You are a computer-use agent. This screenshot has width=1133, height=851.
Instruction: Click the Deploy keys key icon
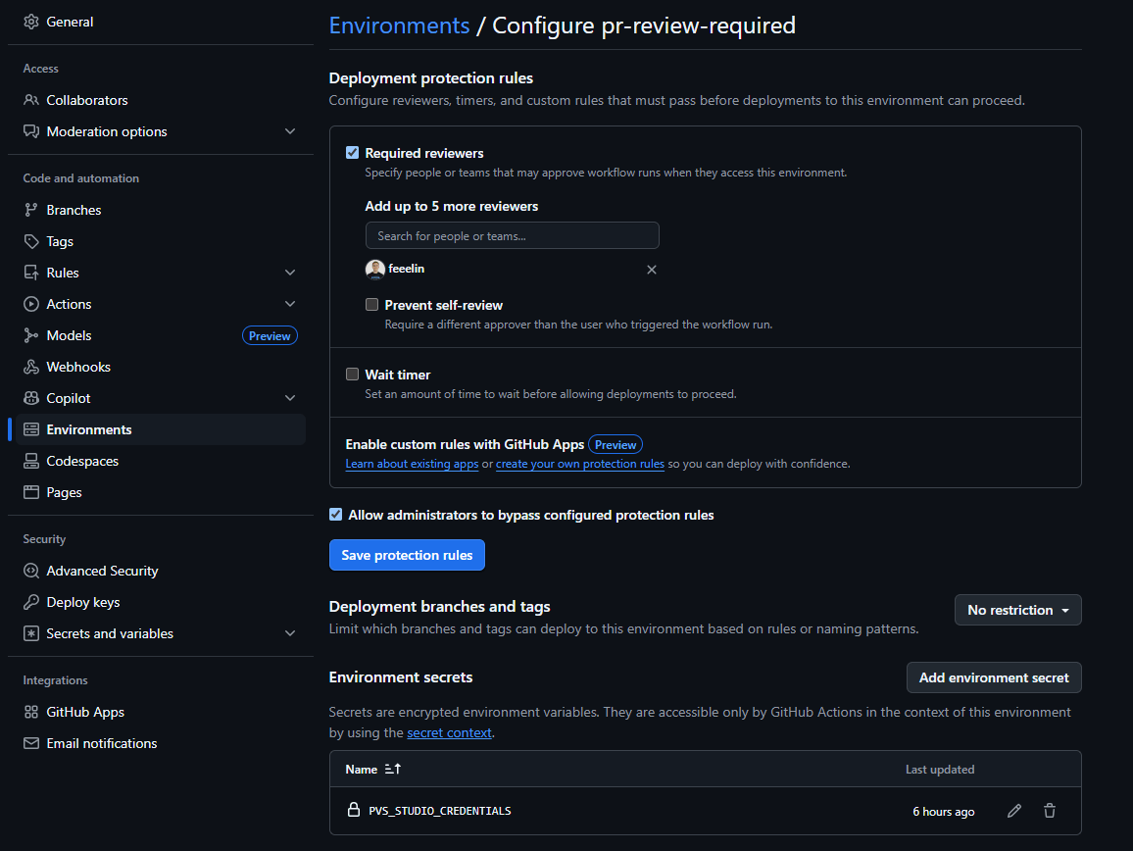click(31, 602)
